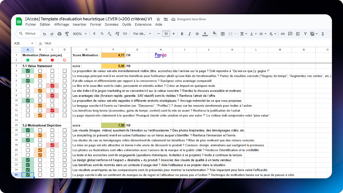The image size is (343, 193).
Task: Click the Undo arrow icon
Action: 44,34
